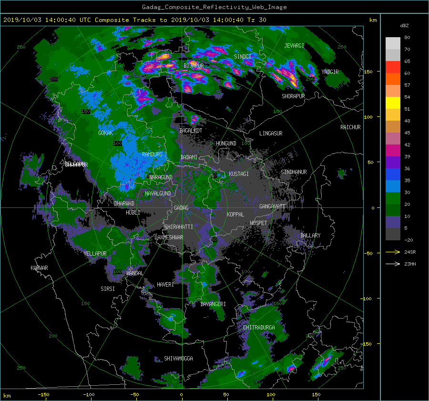Click the Gadag_Composite_Reflectivity_Web_Image title
Screen dimensions: 429x401
[x=214, y=7]
